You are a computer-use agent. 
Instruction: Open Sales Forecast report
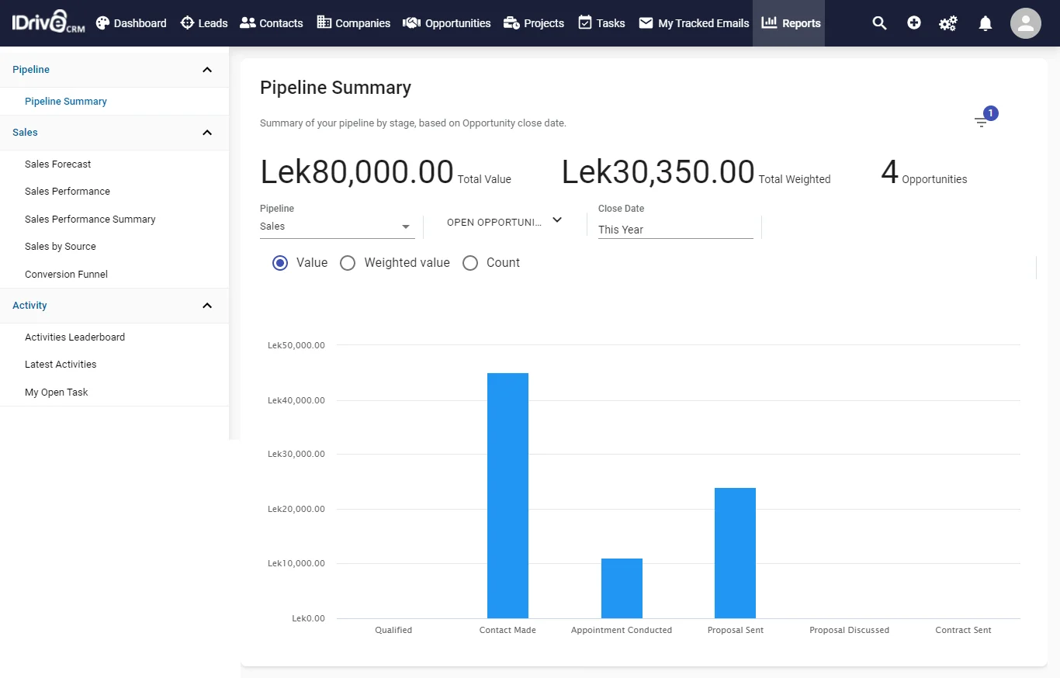coord(58,164)
